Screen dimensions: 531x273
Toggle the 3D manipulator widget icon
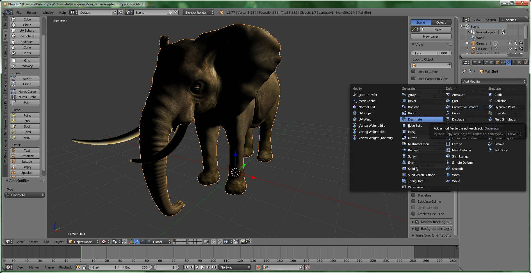pyautogui.click(x=131, y=242)
